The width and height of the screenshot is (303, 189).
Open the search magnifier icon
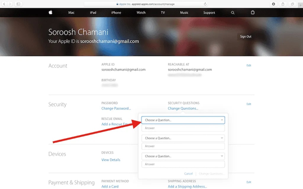[233, 13]
